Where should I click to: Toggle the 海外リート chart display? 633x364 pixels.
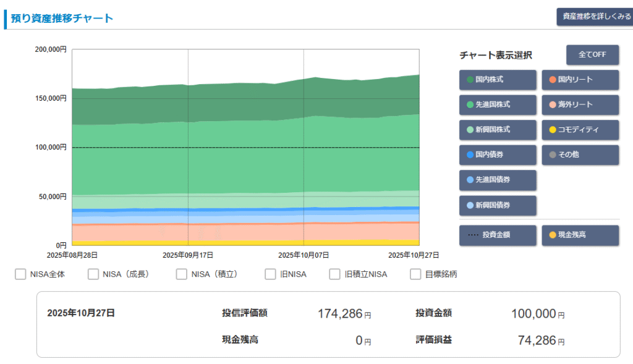[x=580, y=105]
